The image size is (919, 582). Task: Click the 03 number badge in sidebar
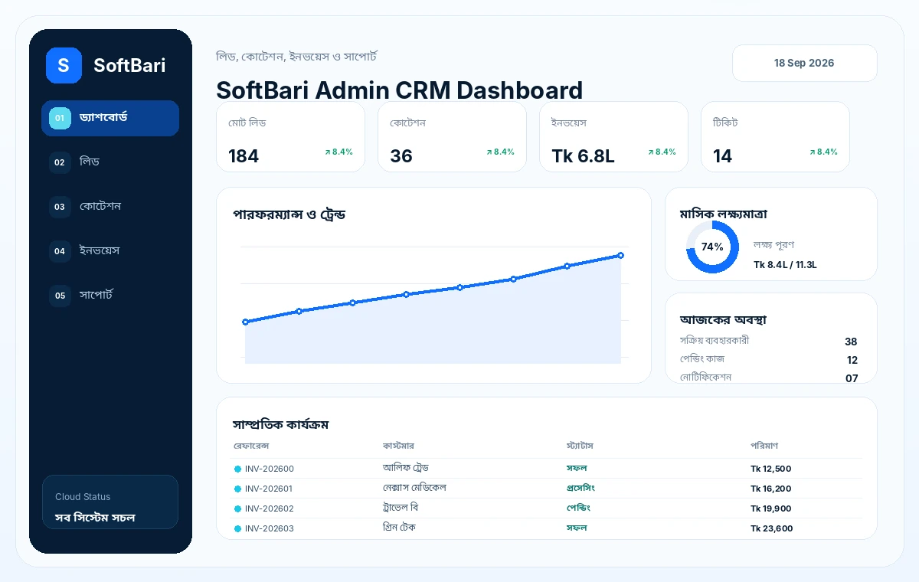tap(60, 207)
